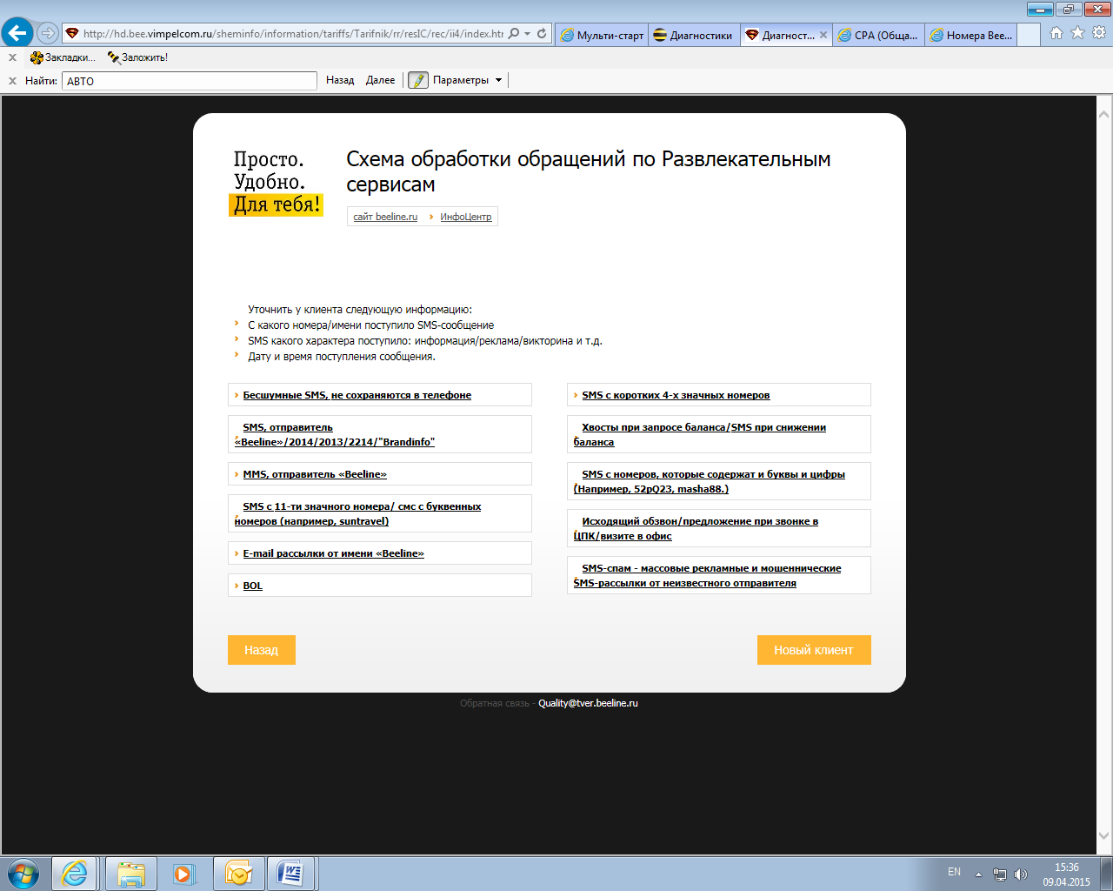Switch to the СРА (Обща... tab
This screenshot has width=1113, height=891.
pyautogui.click(x=878, y=35)
